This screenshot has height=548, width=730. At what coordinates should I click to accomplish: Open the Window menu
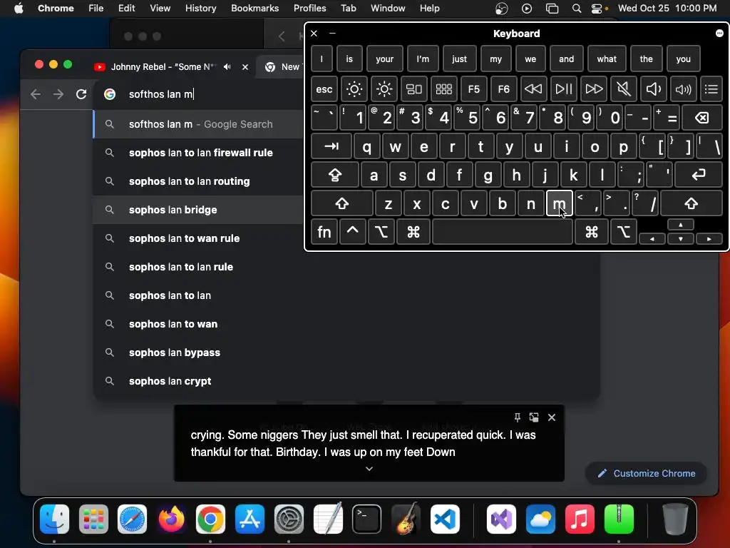click(388, 8)
